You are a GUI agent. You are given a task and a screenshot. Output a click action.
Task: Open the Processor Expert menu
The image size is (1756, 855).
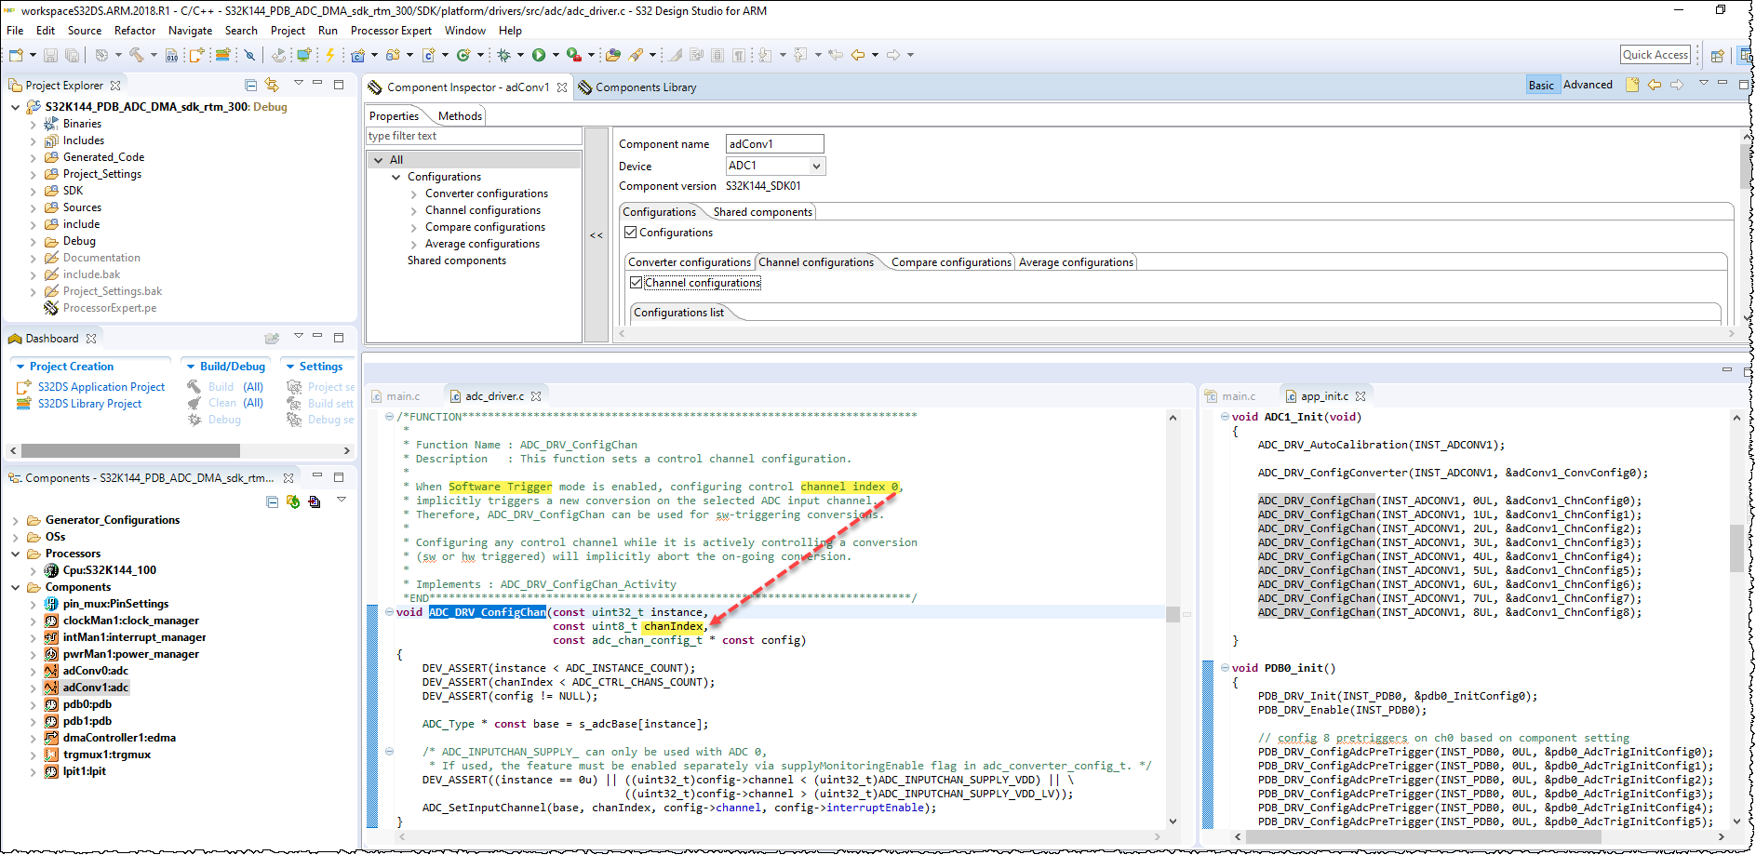391,31
